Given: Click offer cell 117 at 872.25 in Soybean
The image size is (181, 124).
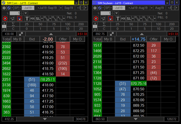Looking at the screenshot, I should pyautogui.click(x=154, y=51).
